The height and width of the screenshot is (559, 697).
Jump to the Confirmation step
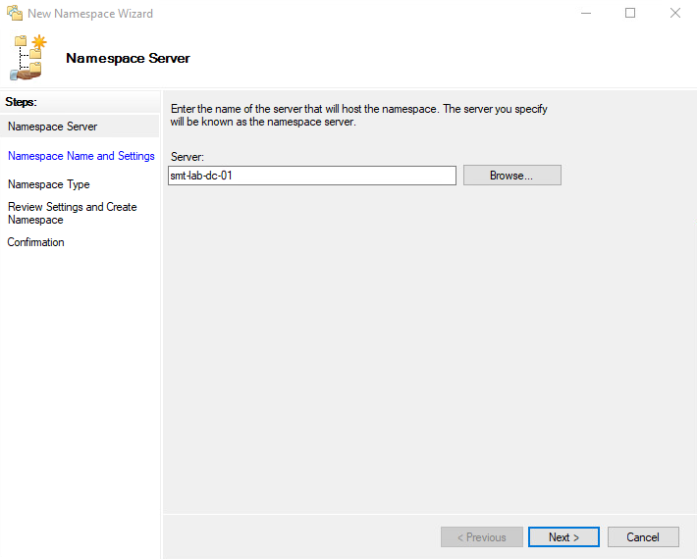tap(36, 242)
